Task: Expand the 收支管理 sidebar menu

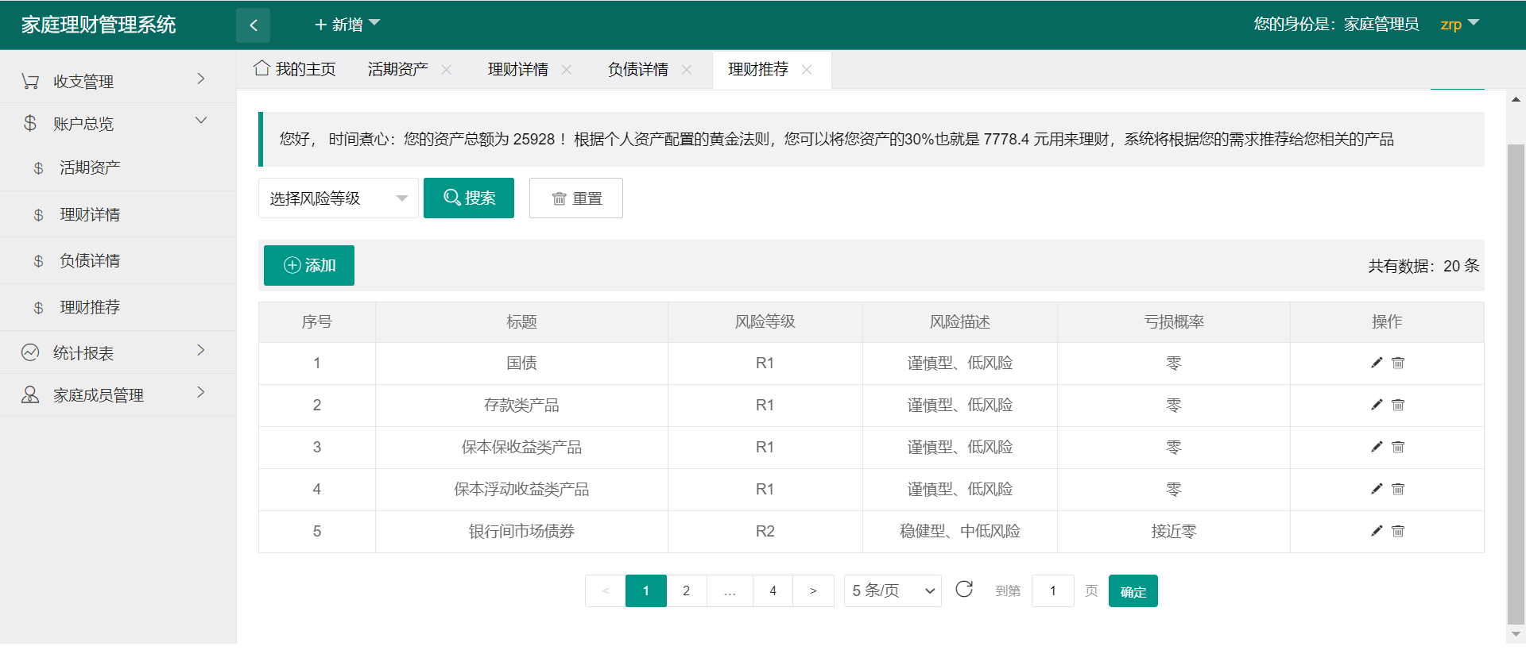Action: point(118,81)
